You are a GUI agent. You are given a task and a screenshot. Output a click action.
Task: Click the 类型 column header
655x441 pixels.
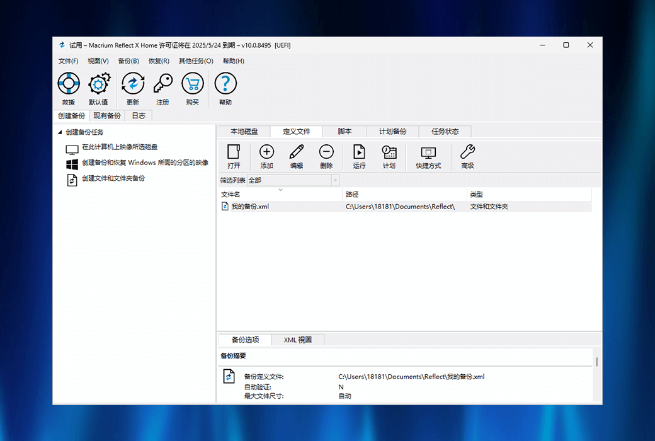click(x=529, y=195)
